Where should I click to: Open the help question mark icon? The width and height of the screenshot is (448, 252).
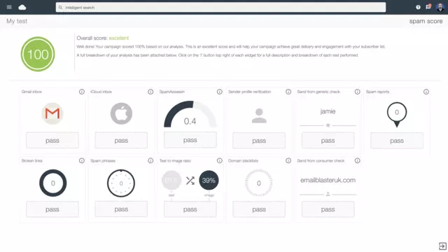tap(418, 7)
